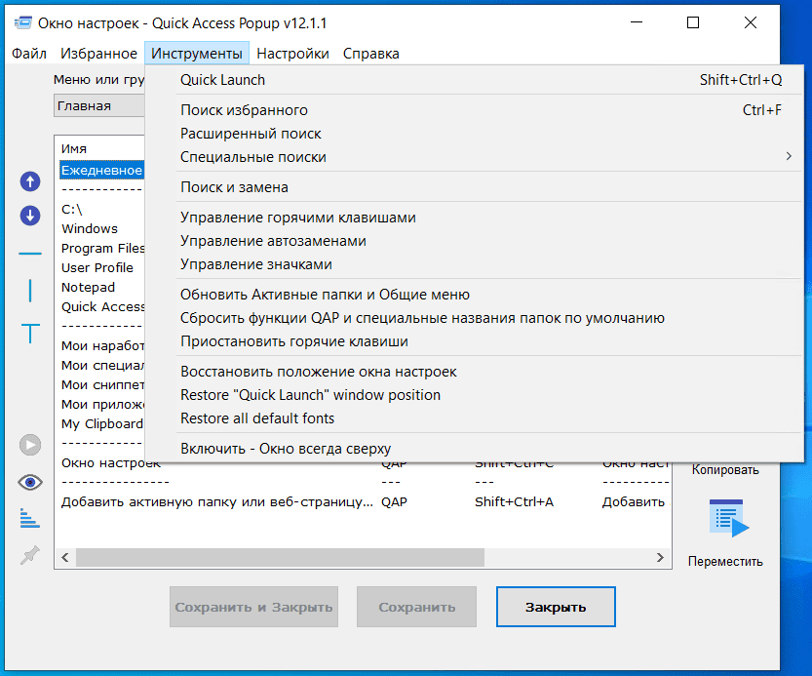Click the sort favorites bars icon
Screen dimensions: 812x676
pyautogui.click(x=30, y=518)
